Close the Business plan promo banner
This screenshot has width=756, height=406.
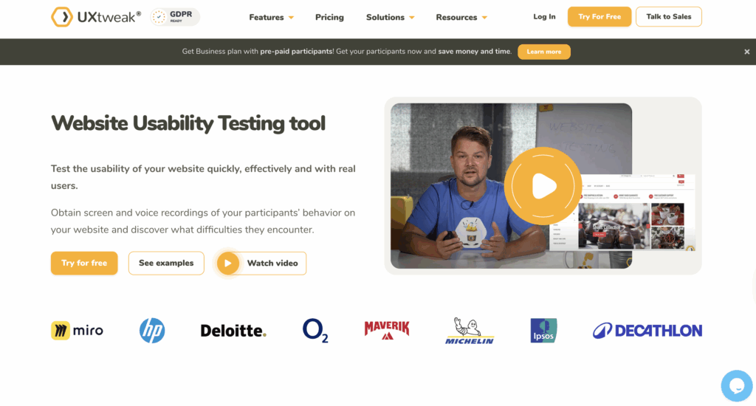[x=747, y=52]
